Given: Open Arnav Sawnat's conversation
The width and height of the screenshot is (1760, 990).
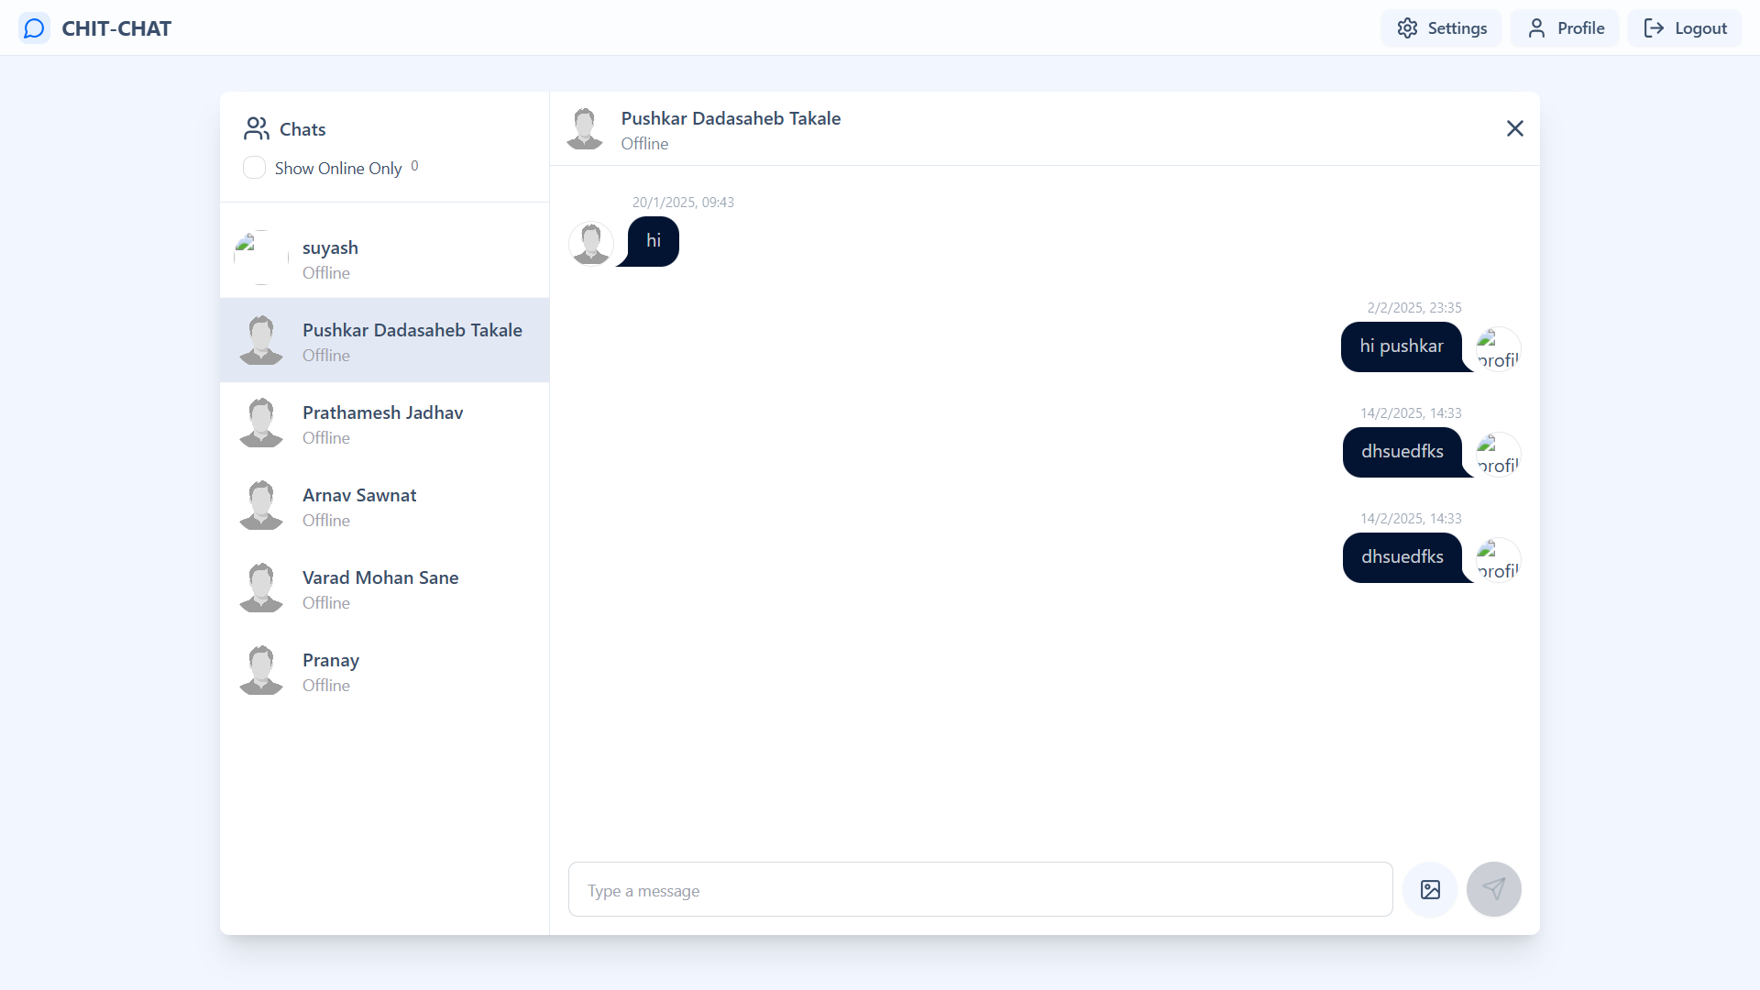Looking at the screenshot, I should click(x=384, y=506).
